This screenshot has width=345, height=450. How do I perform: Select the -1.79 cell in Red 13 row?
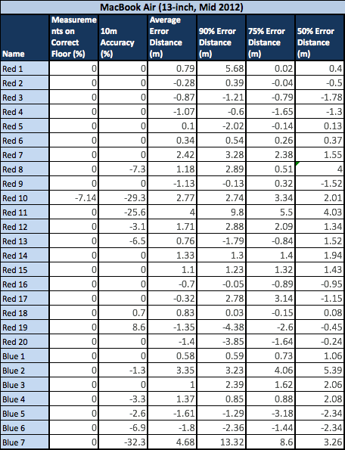click(x=221, y=241)
